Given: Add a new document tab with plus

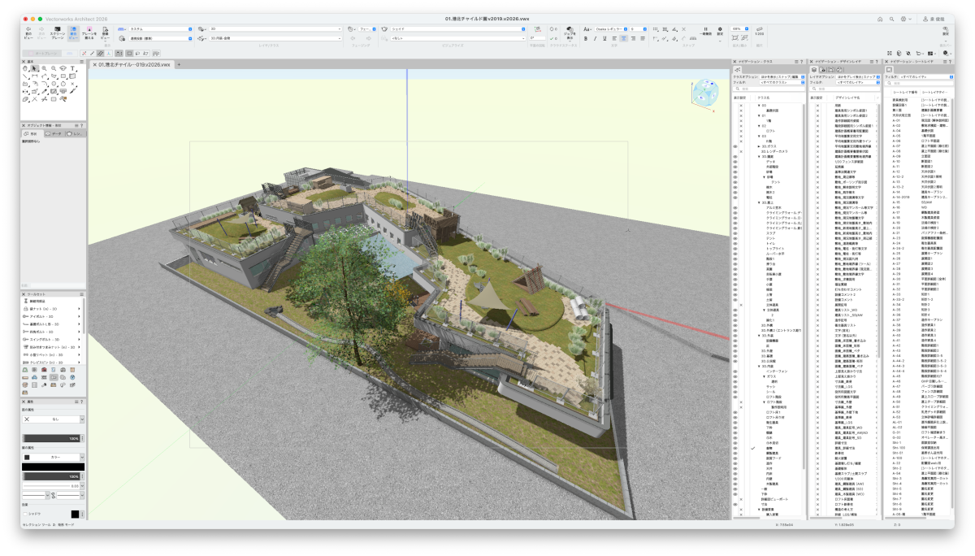Looking at the screenshot, I should pyautogui.click(x=178, y=64).
